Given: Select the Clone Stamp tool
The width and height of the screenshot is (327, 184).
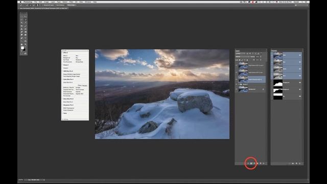Looking at the screenshot, I should [x=21, y=29].
